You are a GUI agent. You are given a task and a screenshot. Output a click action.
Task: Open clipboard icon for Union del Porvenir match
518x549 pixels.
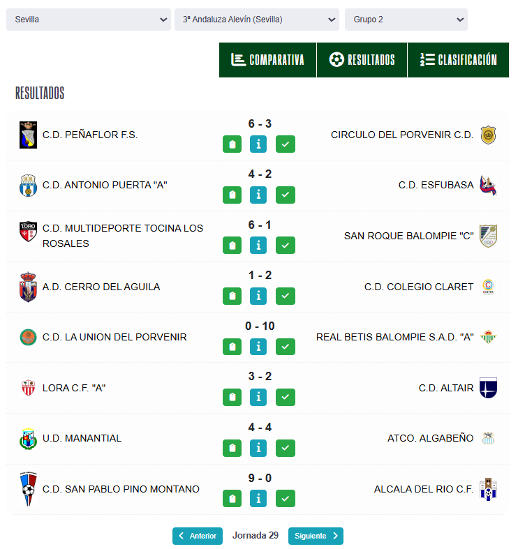coord(232,347)
